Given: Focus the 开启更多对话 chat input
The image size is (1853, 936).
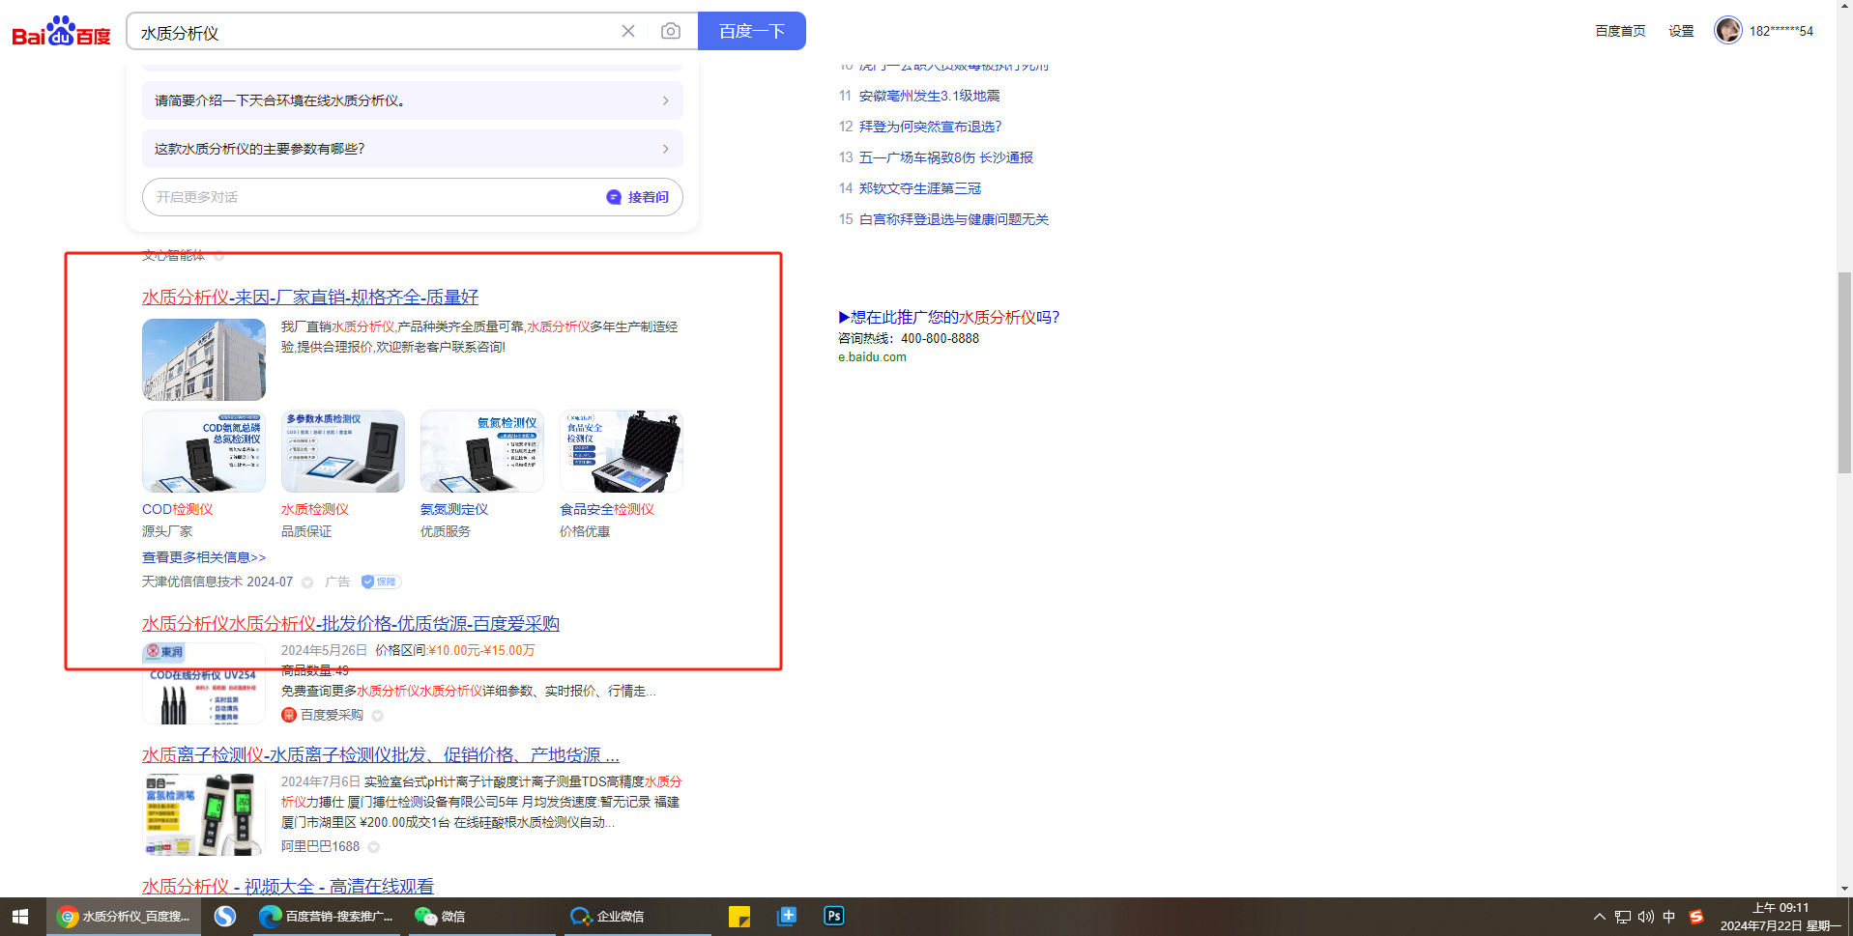Looking at the screenshot, I should (372, 197).
